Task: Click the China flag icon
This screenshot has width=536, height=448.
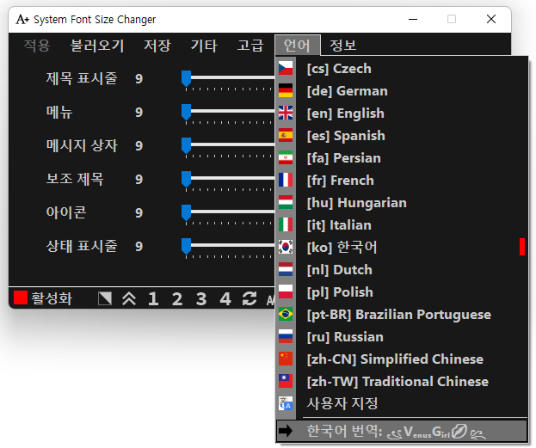Action: click(x=286, y=359)
